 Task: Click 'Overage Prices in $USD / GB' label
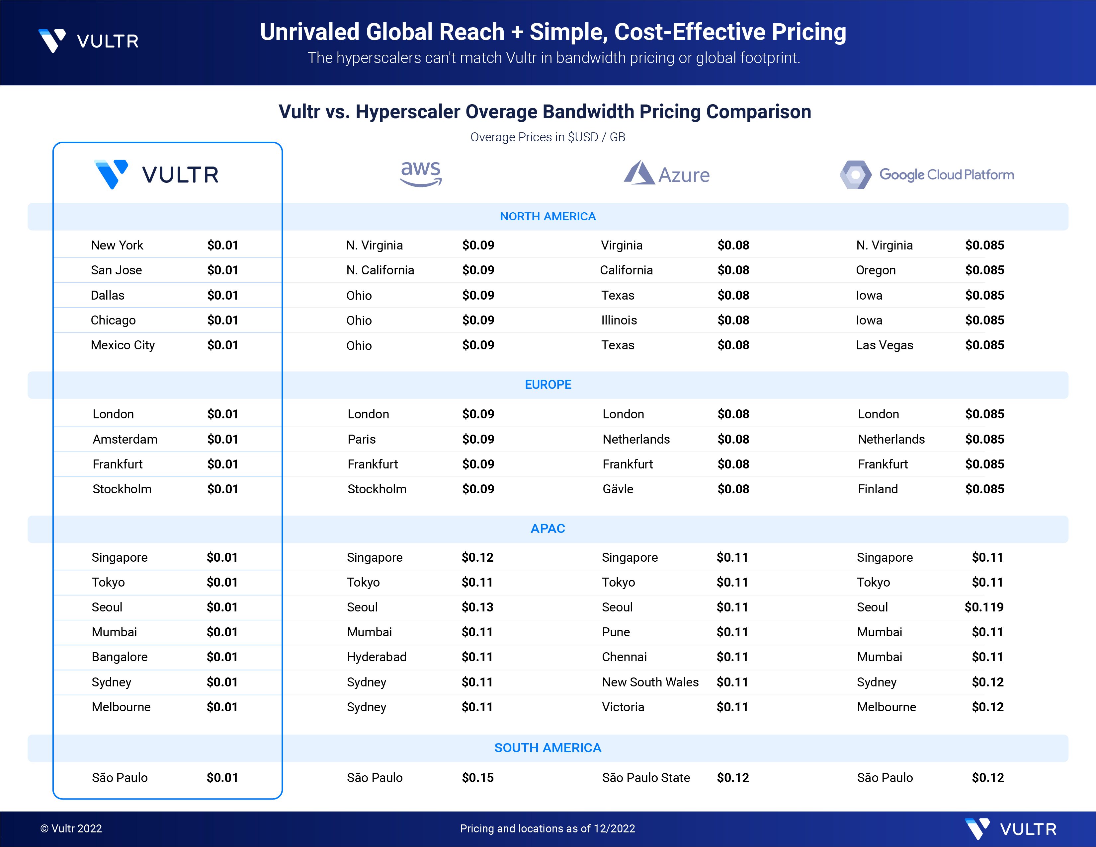point(548,137)
